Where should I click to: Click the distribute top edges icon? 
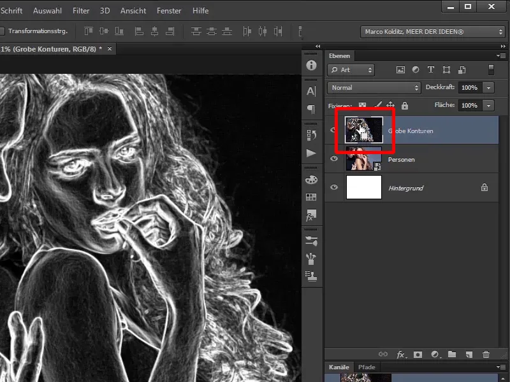(x=196, y=31)
